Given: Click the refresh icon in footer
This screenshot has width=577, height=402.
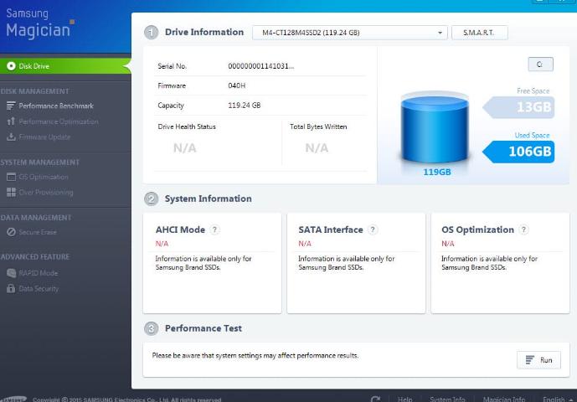Looking at the screenshot, I should [375, 399].
